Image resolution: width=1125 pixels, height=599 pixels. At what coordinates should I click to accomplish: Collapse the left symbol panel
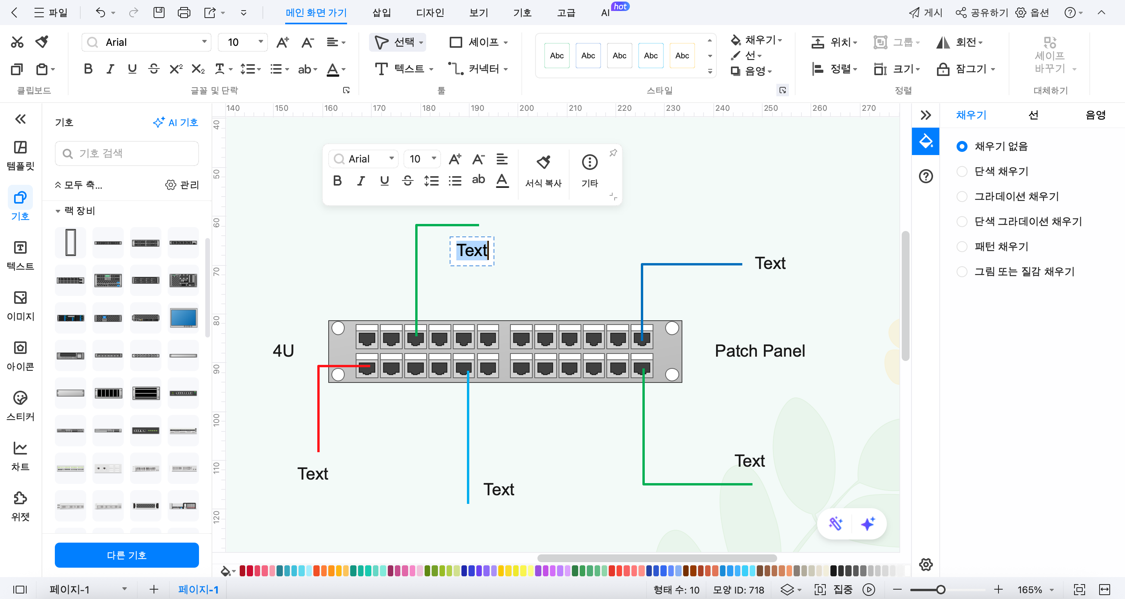point(20,119)
